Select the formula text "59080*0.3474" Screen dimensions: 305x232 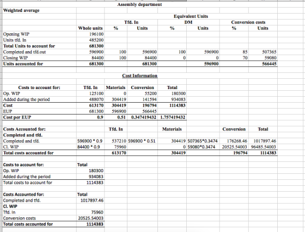[x=202, y=147]
